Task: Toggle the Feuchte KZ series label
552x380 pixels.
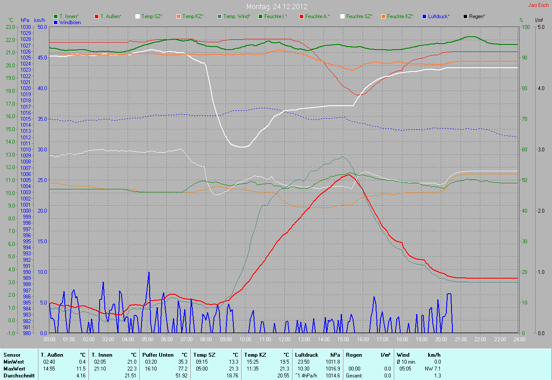Action: (400, 16)
